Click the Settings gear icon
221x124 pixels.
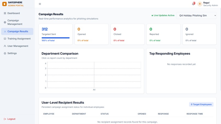click(x=5, y=53)
